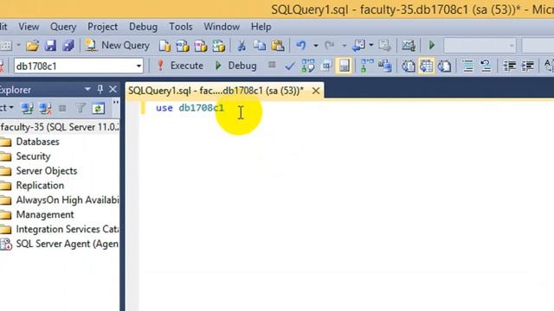Click the Cut scissors icon

tap(242, 46)
